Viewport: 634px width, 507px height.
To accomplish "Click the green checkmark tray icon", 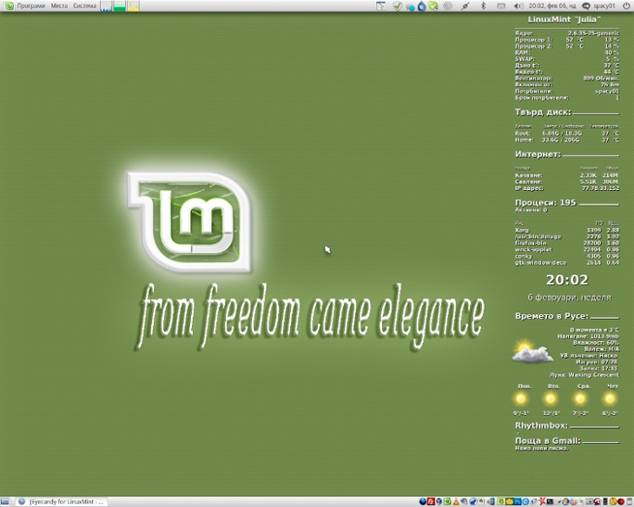I will [433, 6].
